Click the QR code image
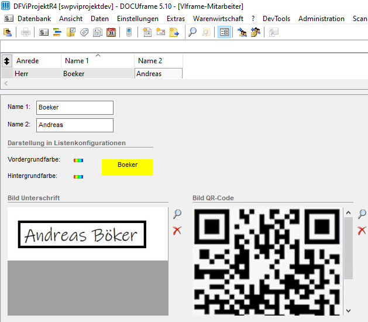This screenshot has height=322, width=368. click(x=267, y=261)
